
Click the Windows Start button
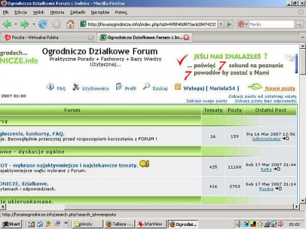[12, 224]
